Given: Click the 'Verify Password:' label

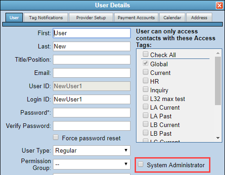Looking at the screenshot, I should coord(28,126).
